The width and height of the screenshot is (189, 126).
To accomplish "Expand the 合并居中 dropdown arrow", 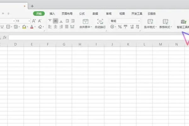I will click(x=91, y=27).
